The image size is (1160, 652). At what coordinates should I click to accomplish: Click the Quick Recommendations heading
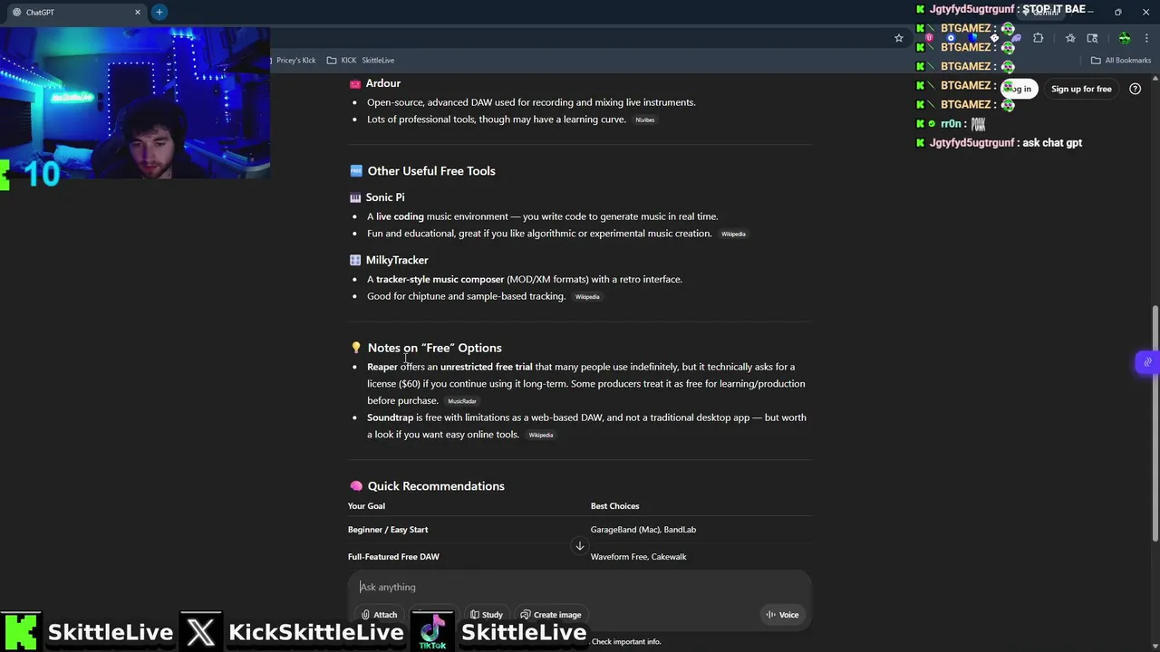click(x=436, y=486)
